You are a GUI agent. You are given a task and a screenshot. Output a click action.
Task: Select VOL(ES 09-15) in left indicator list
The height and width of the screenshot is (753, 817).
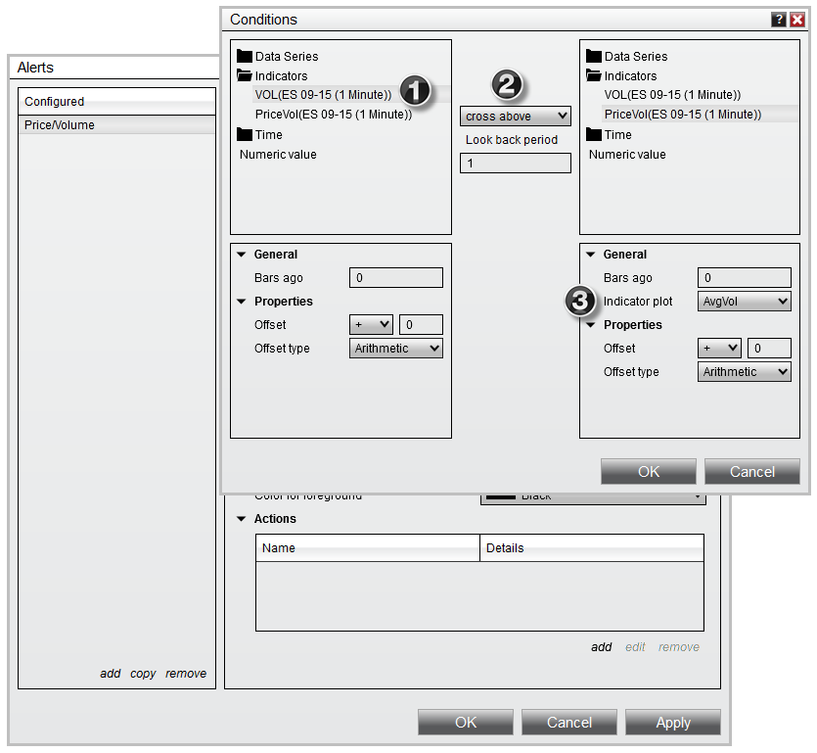[323, 95]
